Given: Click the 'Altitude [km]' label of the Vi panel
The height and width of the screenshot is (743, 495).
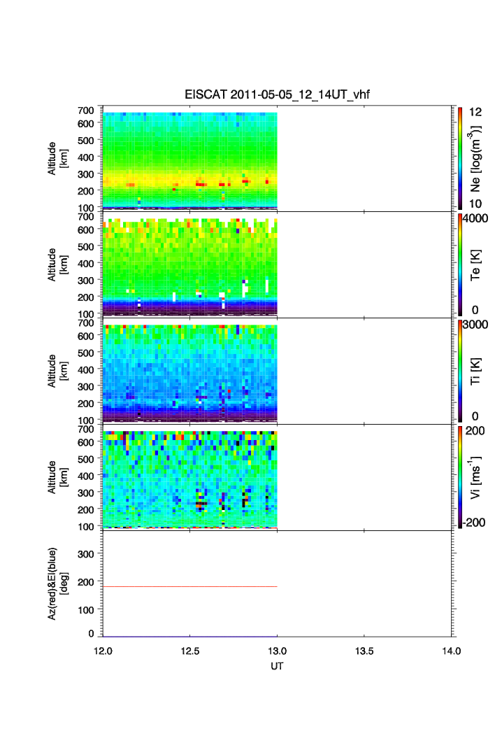Looking at the screenshot, I should 58,477.
